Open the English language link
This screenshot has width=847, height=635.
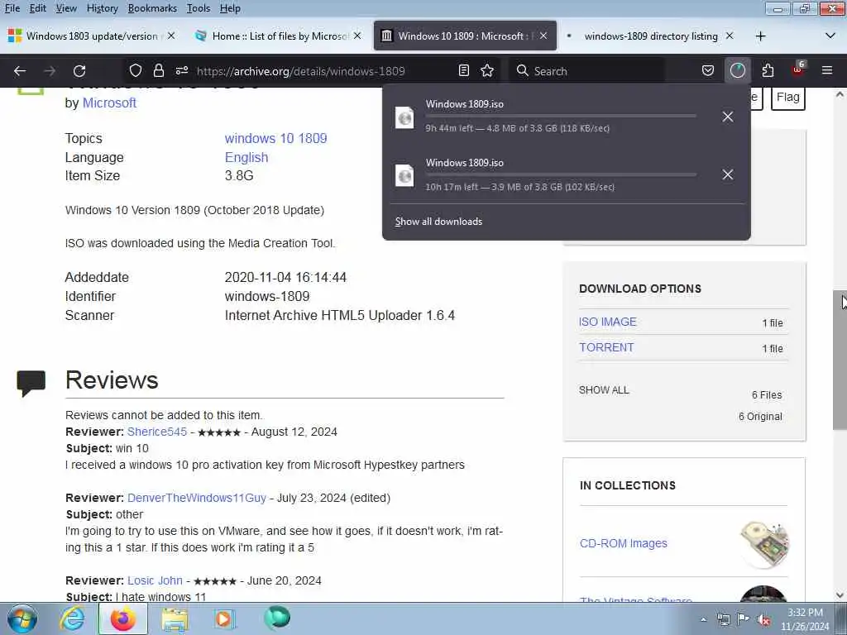246,157
